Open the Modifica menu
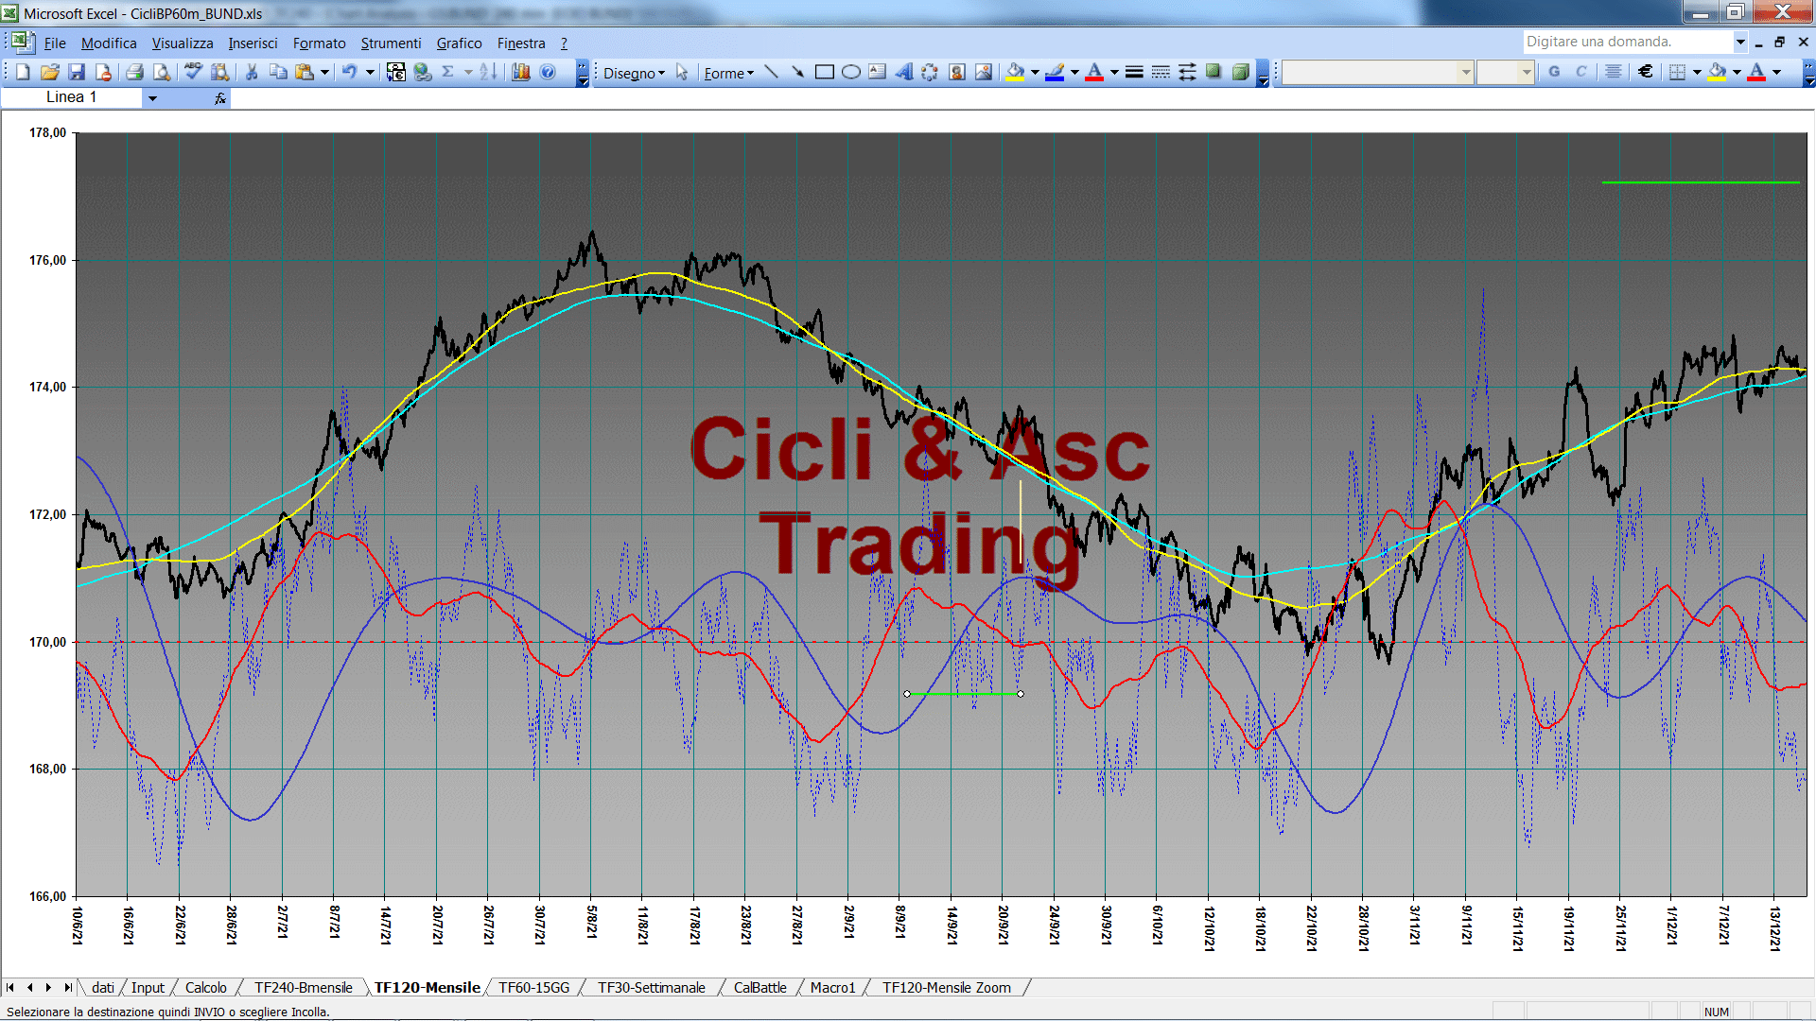The height and width of the screenshot is (1021, 1816). tap(109, 43)
